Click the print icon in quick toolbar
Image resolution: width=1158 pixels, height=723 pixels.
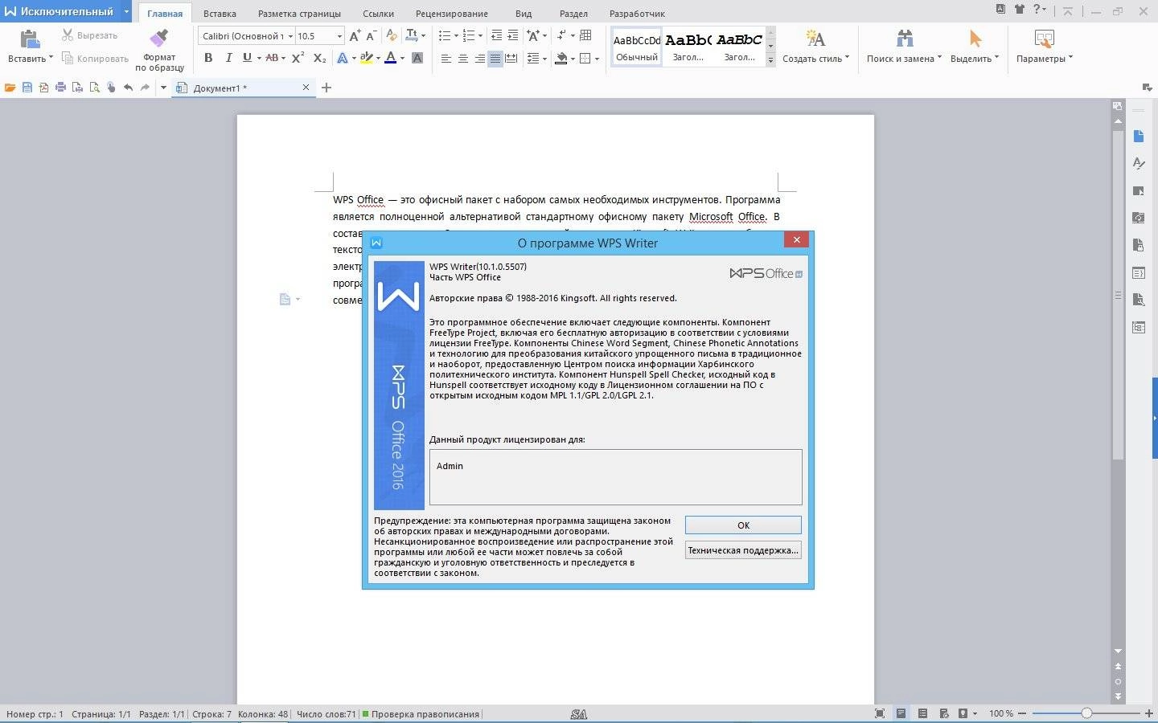tap(60, 88)
